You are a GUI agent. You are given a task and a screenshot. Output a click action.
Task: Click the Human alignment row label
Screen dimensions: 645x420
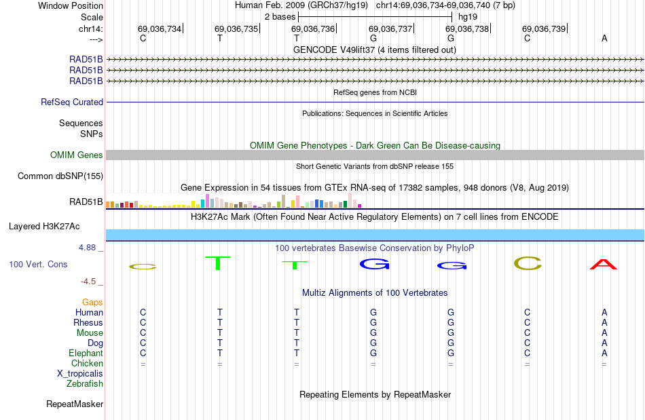[89, 312]
